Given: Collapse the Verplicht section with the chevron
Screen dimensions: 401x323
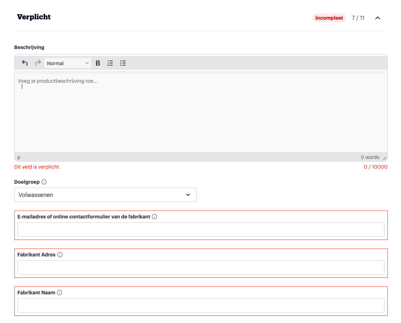Looking at the screenshot, I should [x=377, y=18].
